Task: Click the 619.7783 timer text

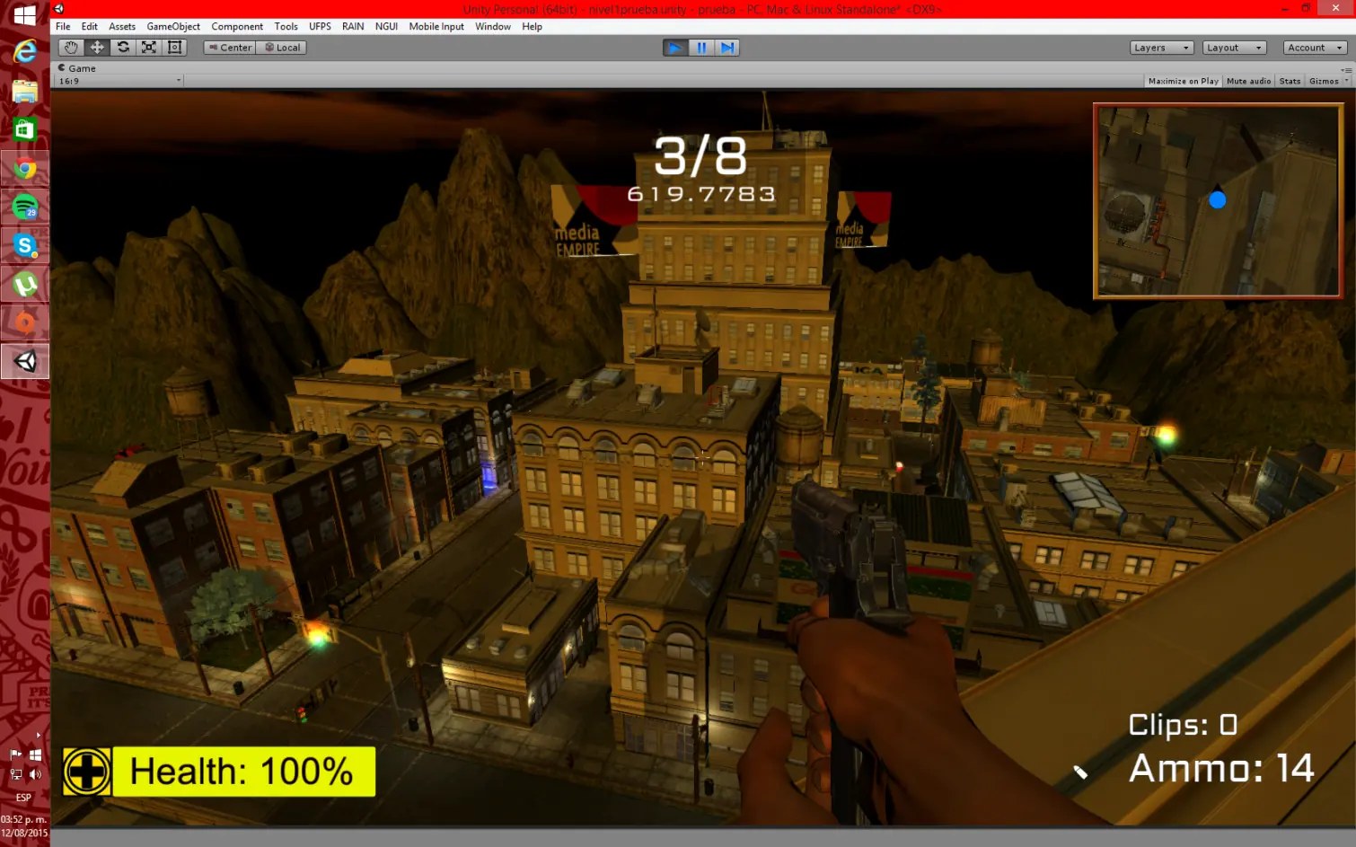Action: click(700, 194)
